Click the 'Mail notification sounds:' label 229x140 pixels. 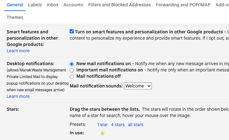click(x=96, y=86)
